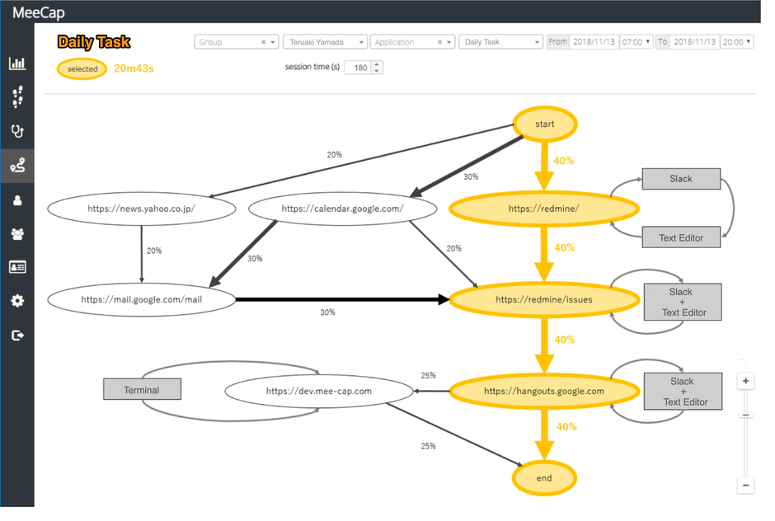The width and height of the screenshot is (775, 521).
Task: Click the stethoscope diagnostics icon
Action: coord(17,131)
